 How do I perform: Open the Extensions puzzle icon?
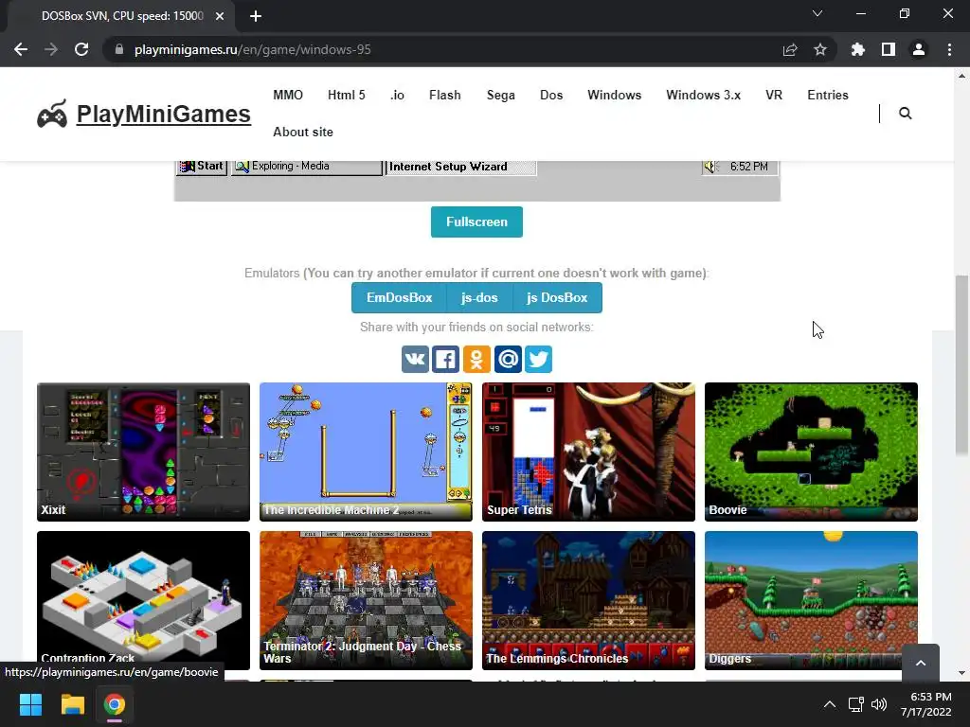pos(858,49)
